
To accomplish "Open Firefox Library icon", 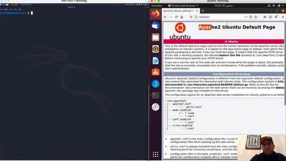I will [x=265, y=17].
